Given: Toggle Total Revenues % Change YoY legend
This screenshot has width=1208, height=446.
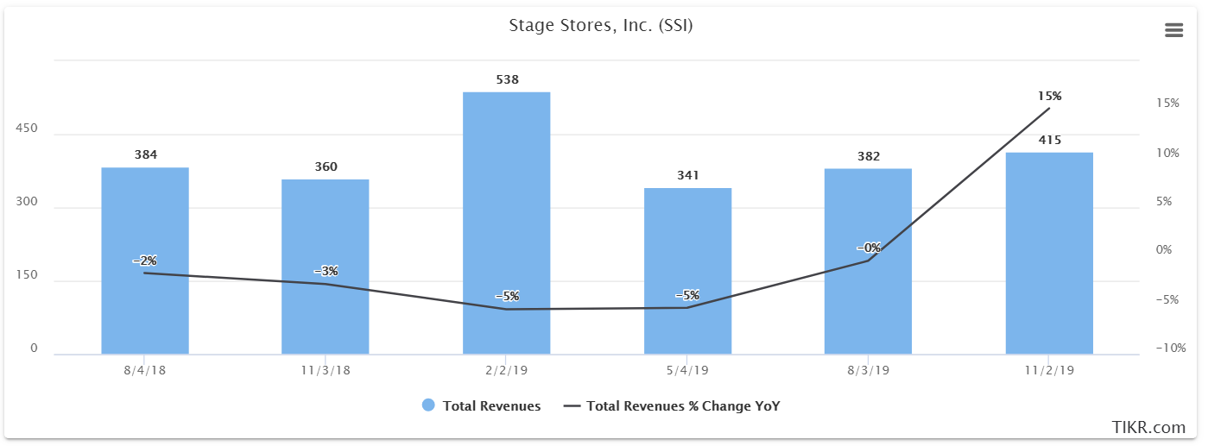Looking at the screenshot, I should 672,405.
